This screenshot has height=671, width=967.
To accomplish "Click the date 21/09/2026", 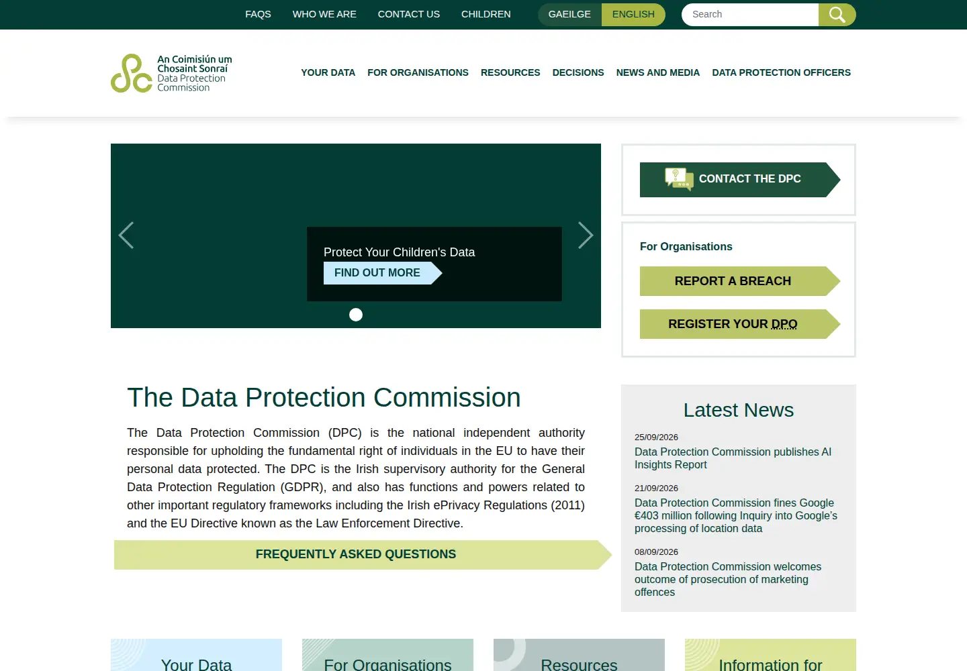I will 656,488.
